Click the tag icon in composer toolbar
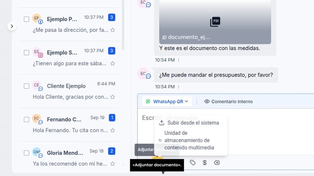Image resolution: width=314 pixels, height=176 pixels. (193, 163)
